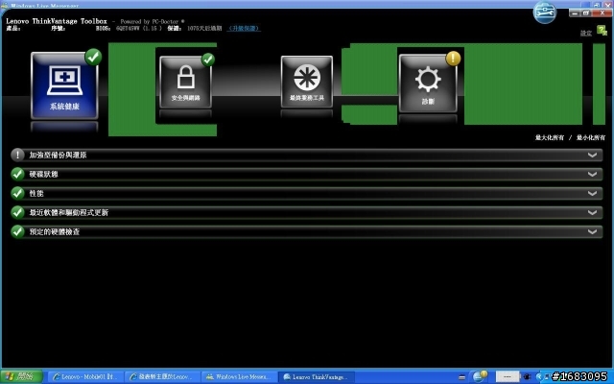The image size is (614, 384).
Task: Open the asterisk tools tile
Action: (x=307, y=82)
